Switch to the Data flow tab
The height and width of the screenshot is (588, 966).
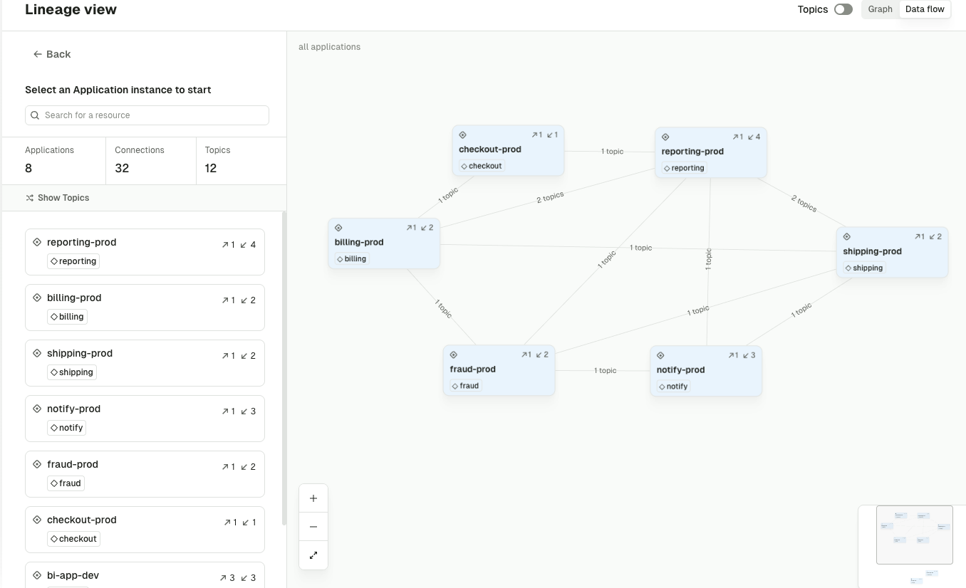point(925,9)
